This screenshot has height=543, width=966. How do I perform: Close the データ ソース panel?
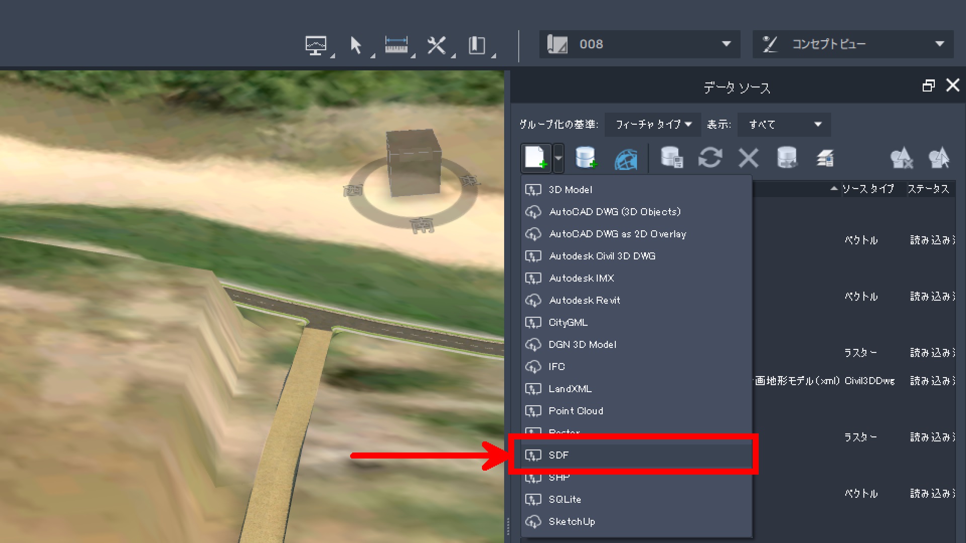(x=952, y=85)
